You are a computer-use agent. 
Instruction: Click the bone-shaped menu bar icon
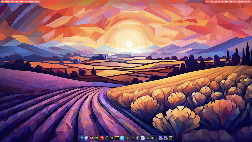pos(231,2)
